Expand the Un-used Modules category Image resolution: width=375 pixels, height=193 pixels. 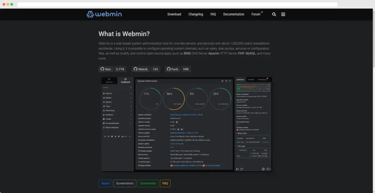click(117, 123)
